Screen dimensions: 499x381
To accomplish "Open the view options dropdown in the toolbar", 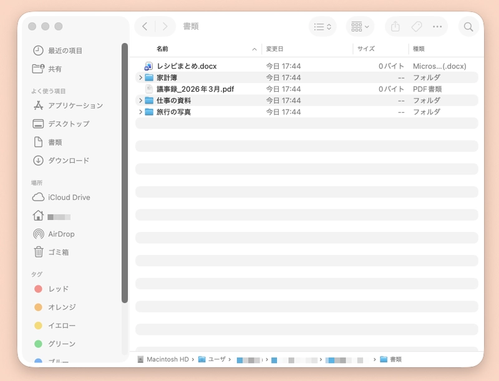I will tap(322, 26).
